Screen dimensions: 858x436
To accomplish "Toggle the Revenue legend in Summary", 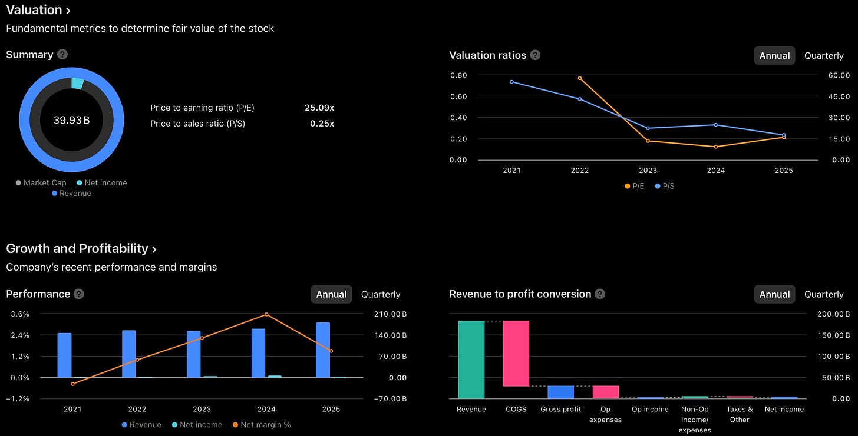I will tap(71, 193).
